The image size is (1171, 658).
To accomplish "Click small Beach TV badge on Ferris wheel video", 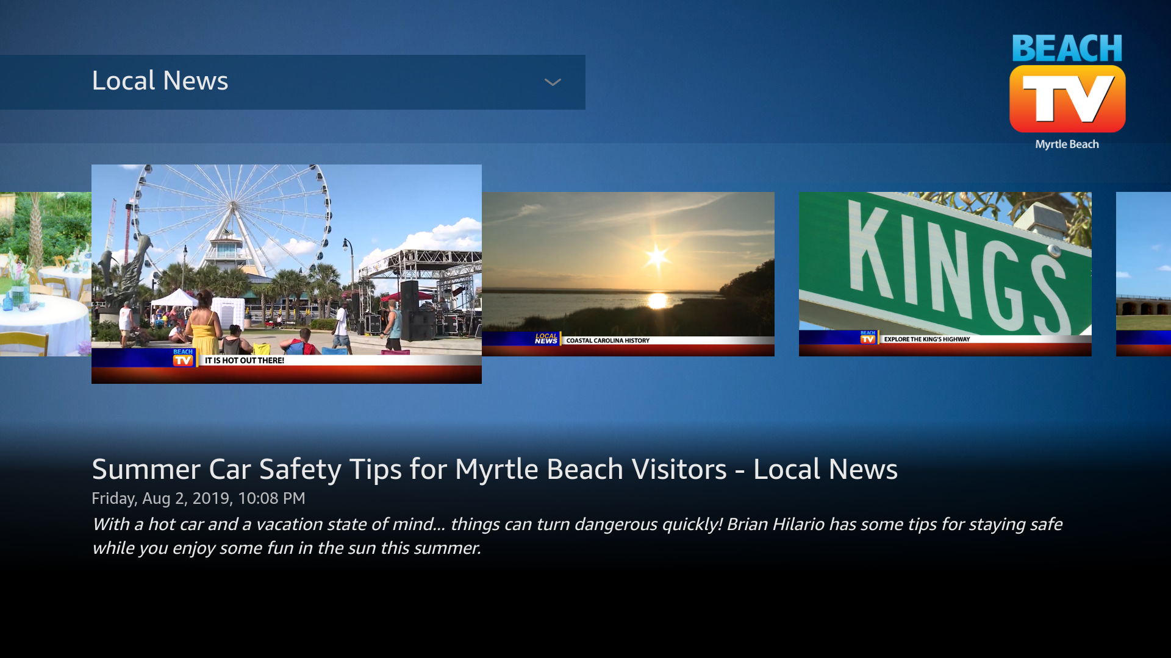I will (x=183, y=358).
